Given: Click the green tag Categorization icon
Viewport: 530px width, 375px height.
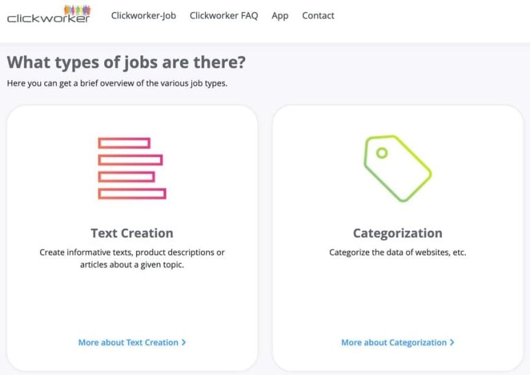Looking at the screenshot, I should point(397,168).
